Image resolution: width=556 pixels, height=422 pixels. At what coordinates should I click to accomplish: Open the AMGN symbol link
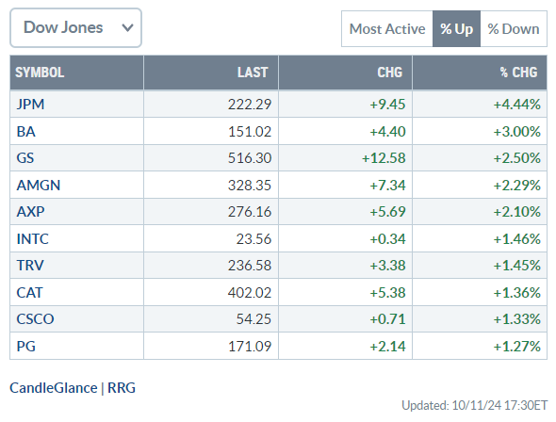(x=39, y=186)
